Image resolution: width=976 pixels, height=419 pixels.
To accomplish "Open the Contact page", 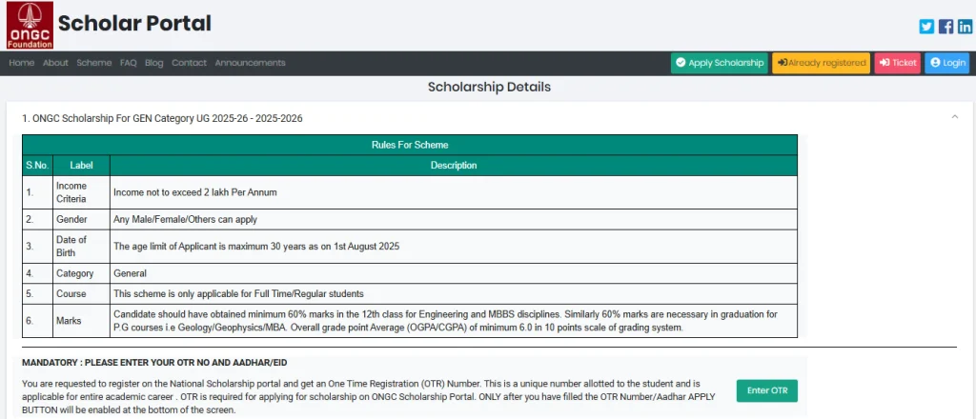I will tap(189, 63).
